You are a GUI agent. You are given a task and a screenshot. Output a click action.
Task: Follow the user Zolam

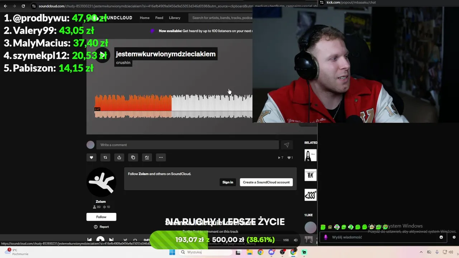[x=101, y=217]
